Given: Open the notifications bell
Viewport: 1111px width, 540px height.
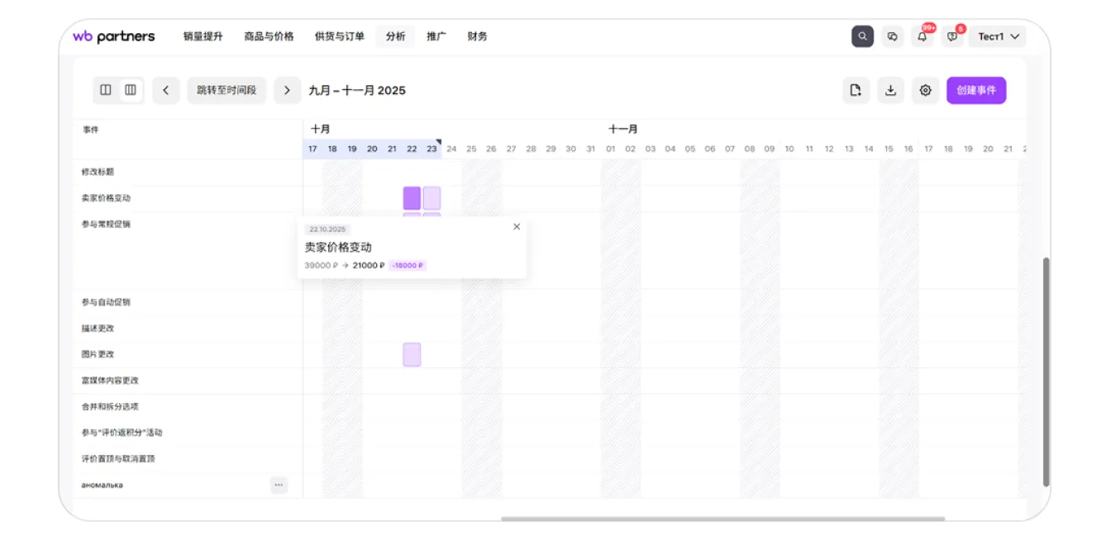Looking at the screenshot, I should click(922, 36).
